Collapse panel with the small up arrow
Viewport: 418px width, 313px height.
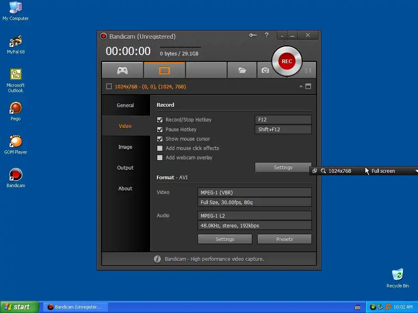tap(301, 86)
